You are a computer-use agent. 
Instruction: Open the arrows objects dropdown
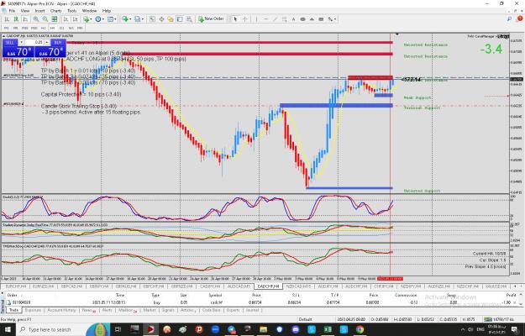(332, 19)
